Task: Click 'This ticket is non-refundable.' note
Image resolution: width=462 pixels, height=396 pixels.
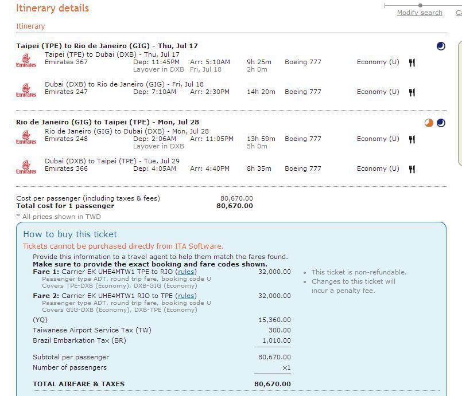Action: (359, 272)
